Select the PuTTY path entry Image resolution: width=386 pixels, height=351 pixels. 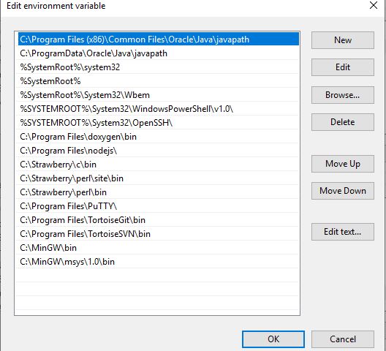tap(159, 206)
